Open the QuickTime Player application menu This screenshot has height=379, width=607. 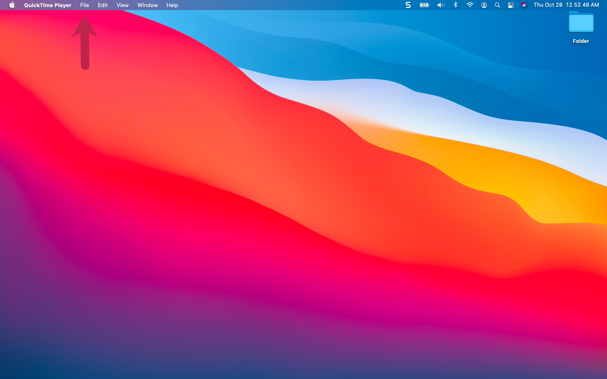(x=48, y=5)
